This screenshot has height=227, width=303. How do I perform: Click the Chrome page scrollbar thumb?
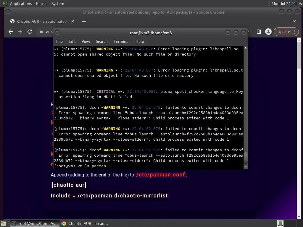pos(299,55)
